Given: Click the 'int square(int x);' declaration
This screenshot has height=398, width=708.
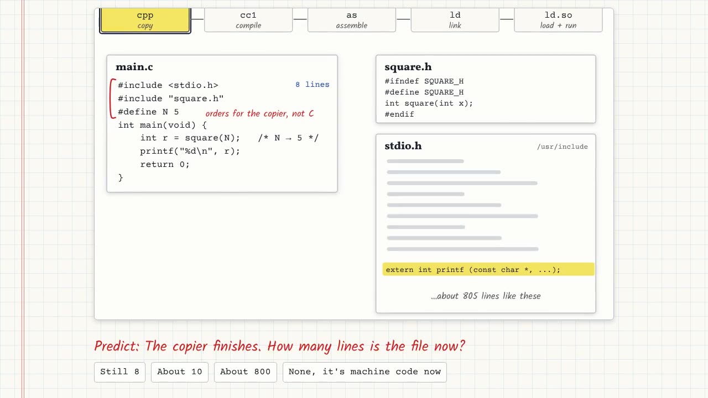Looking at the screenshot, I should click(429, 103).
